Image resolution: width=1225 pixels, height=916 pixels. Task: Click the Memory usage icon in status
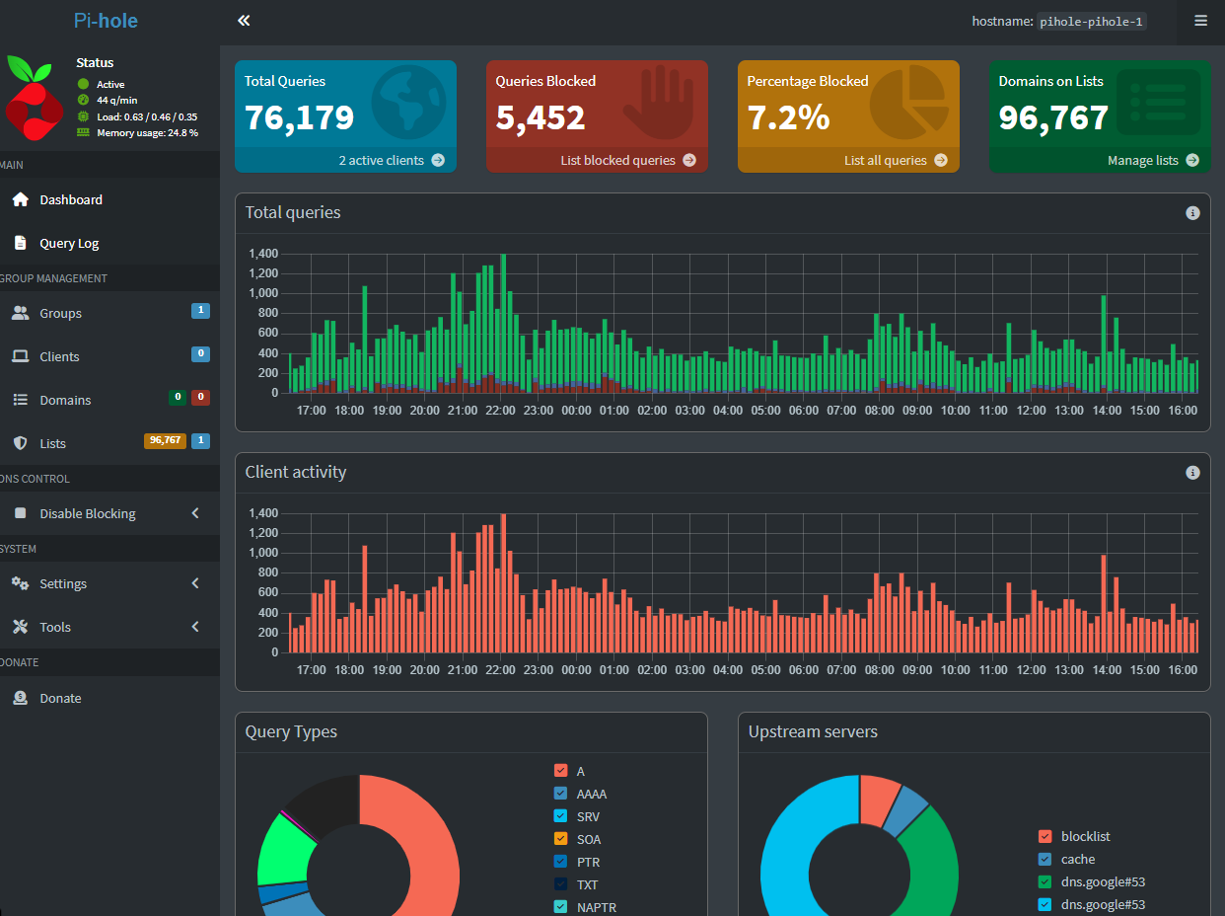[83, 132]
